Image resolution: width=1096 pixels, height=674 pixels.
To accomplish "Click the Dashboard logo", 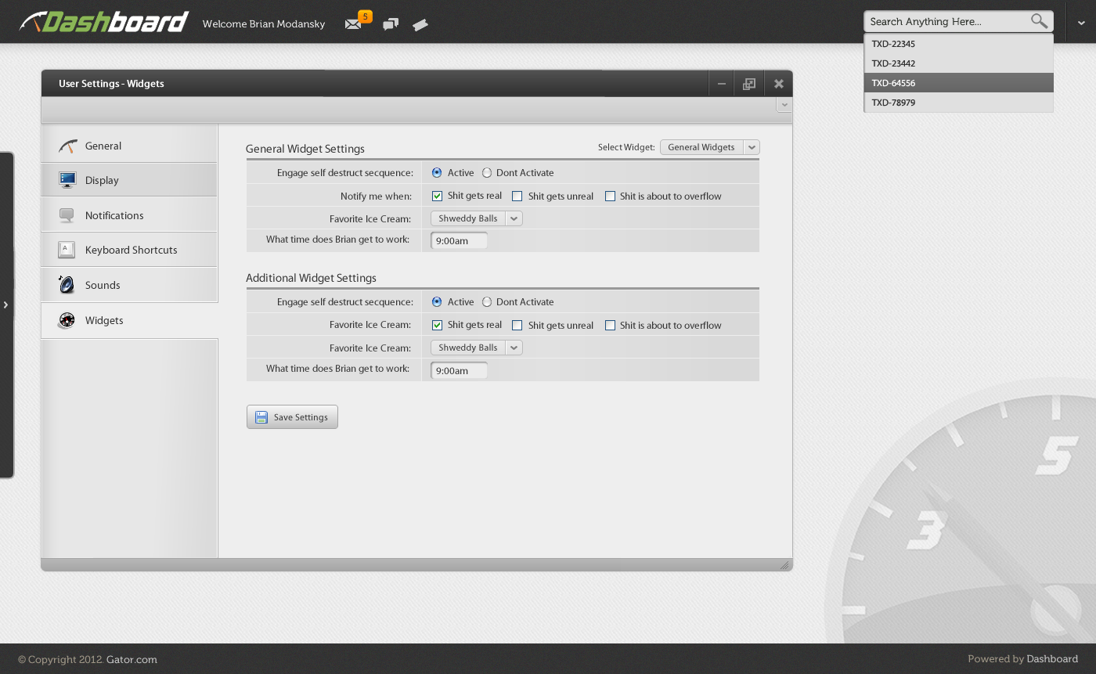I will coord(104,22).
